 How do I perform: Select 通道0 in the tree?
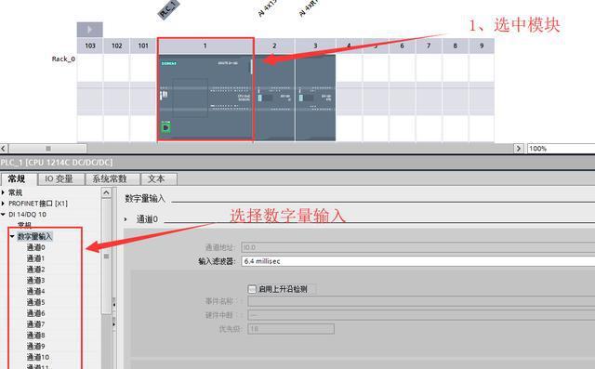(x=36, y=247)
